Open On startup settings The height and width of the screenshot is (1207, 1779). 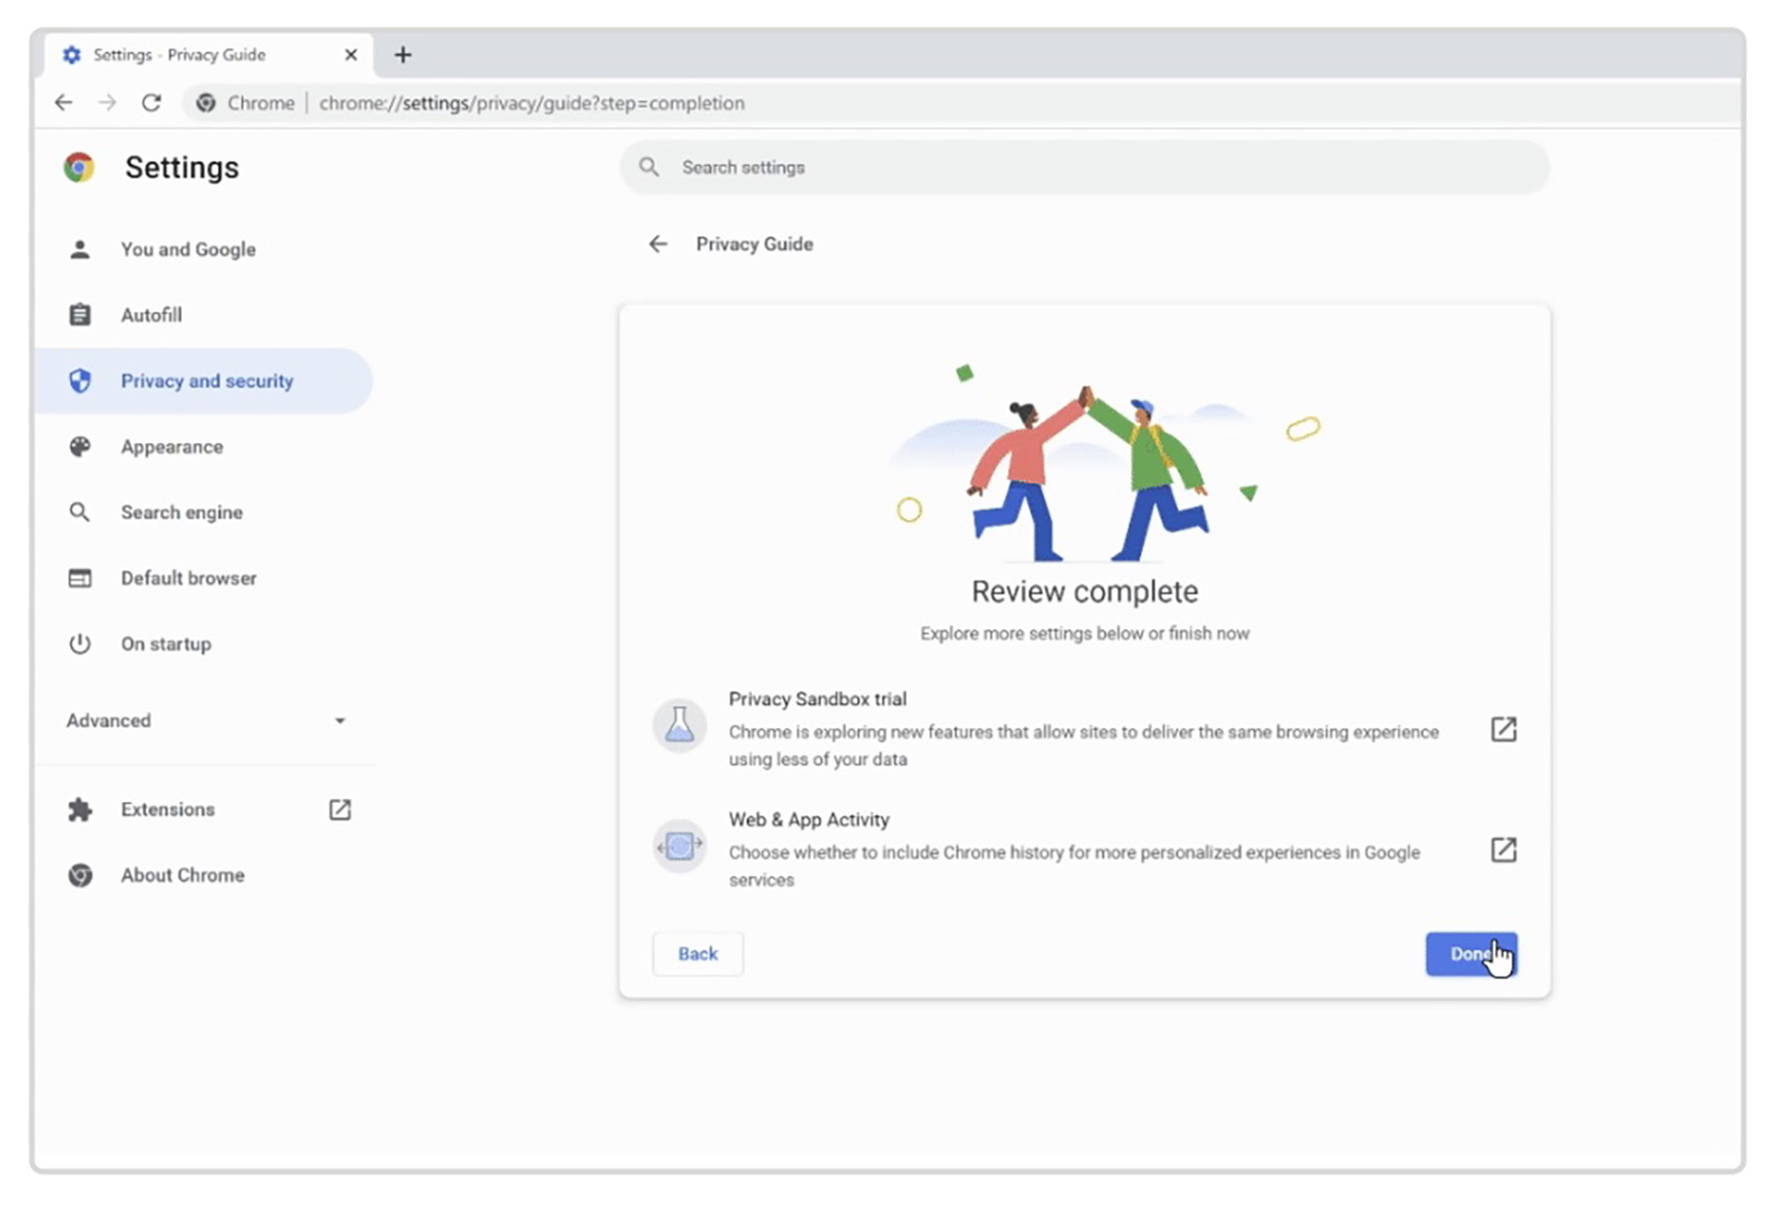point(166,645)
